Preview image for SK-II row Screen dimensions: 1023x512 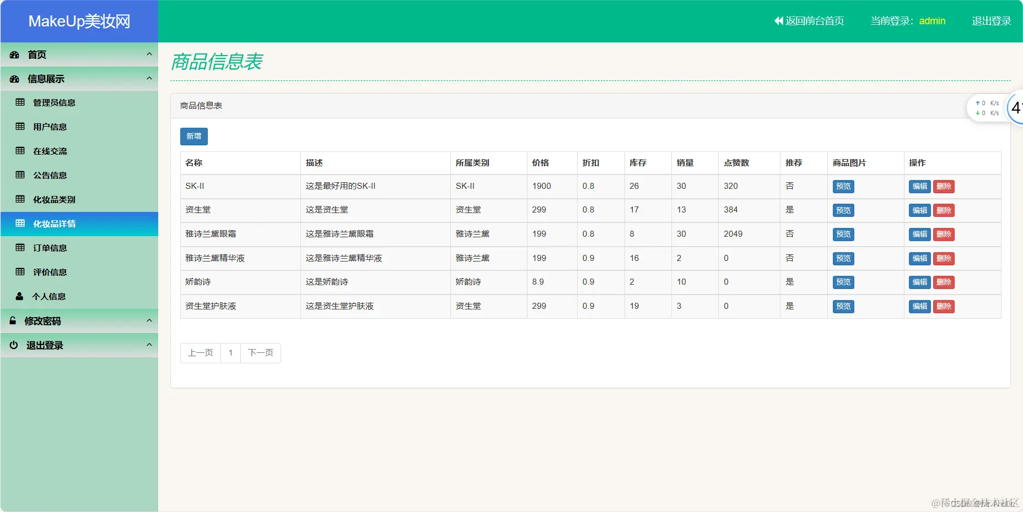pos(843,186)
